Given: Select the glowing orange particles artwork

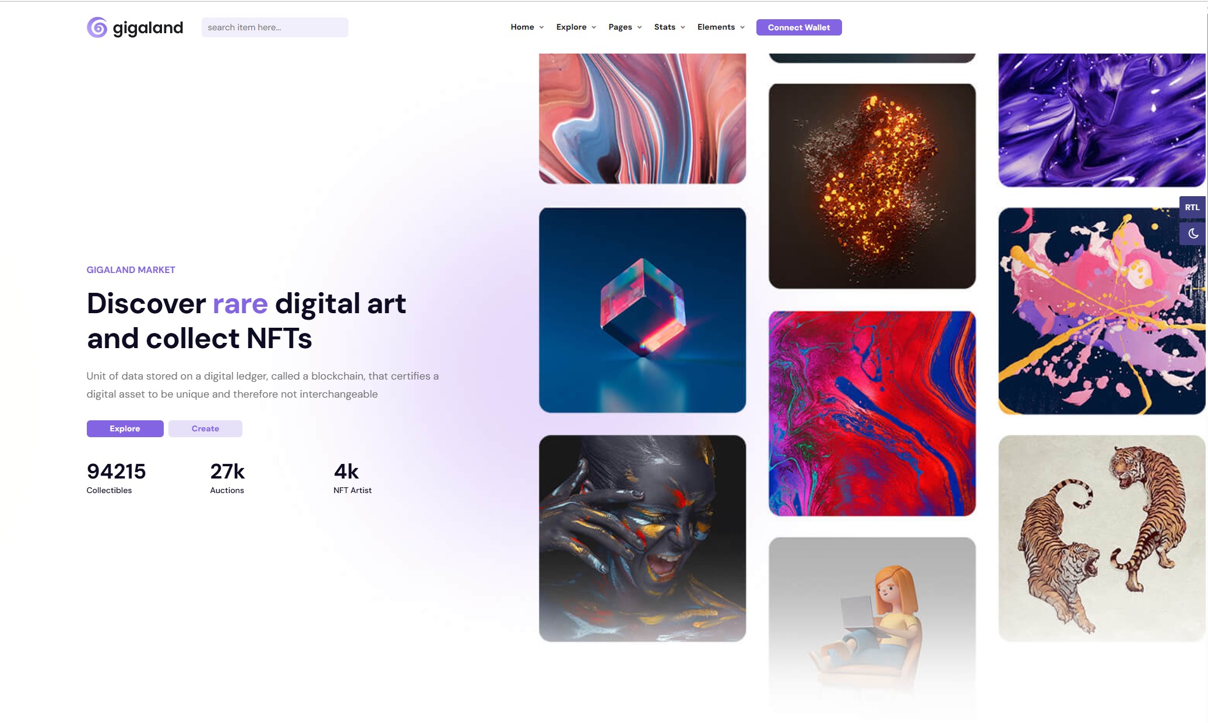Looking at the screenshot, I should click(872, 186).
